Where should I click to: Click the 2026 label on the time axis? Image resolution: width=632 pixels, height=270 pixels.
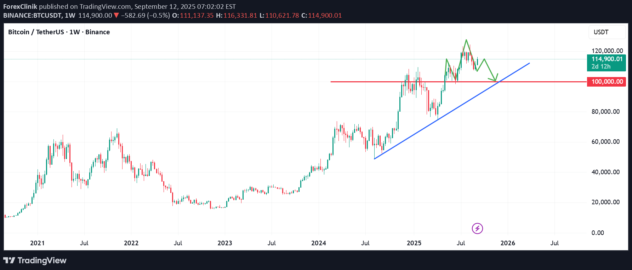508,243
